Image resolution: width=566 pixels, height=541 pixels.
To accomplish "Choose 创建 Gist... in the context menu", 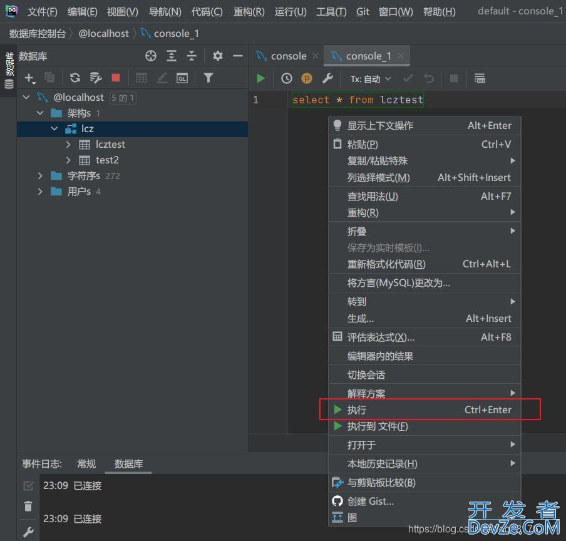I will coord(424,501).
